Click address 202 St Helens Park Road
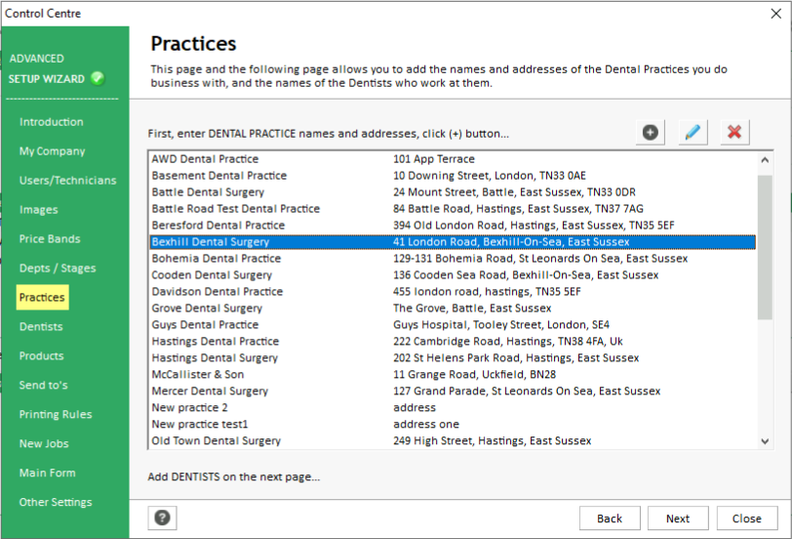Screen dimensions: 792x539 (516, 358)
